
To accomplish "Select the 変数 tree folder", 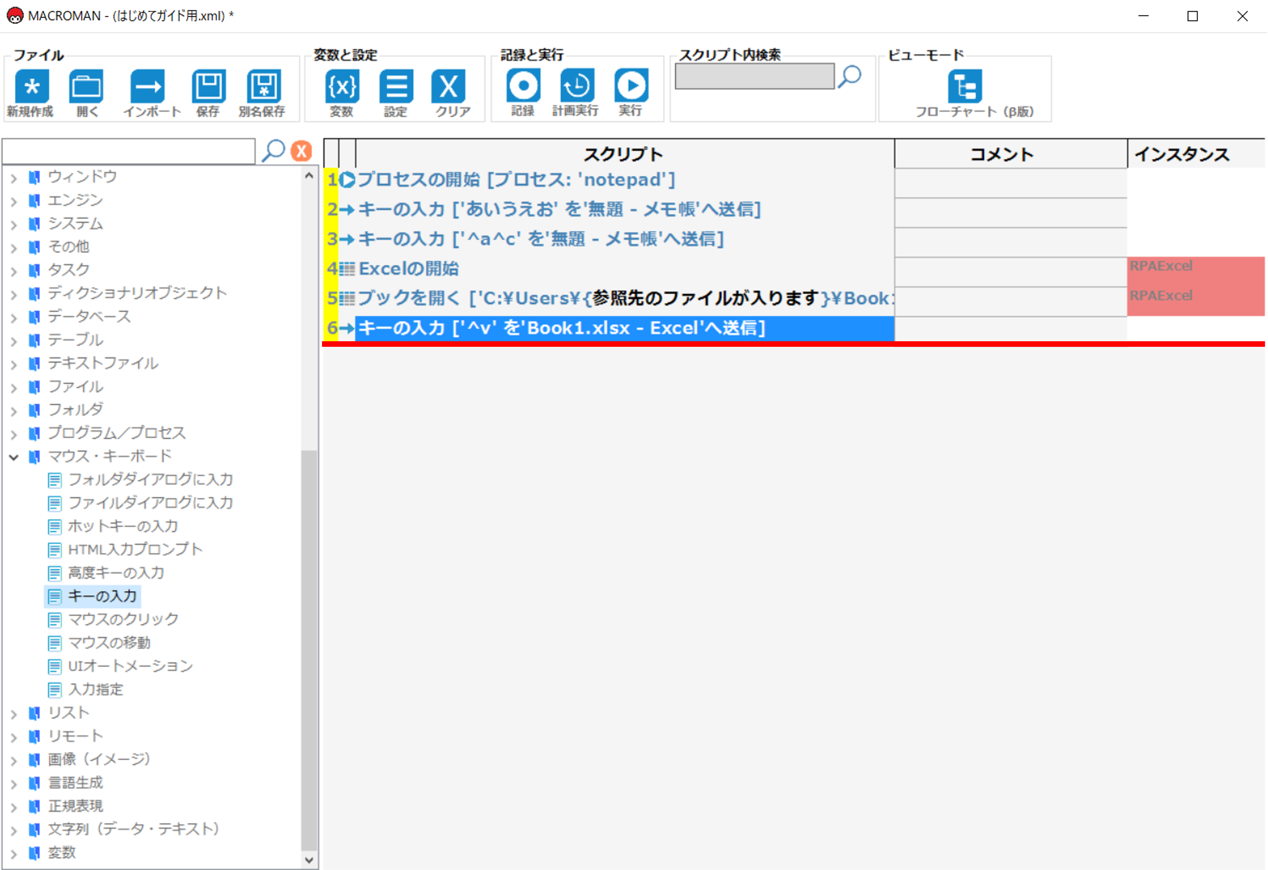I will pyautogui.click(x=61, y=853).
